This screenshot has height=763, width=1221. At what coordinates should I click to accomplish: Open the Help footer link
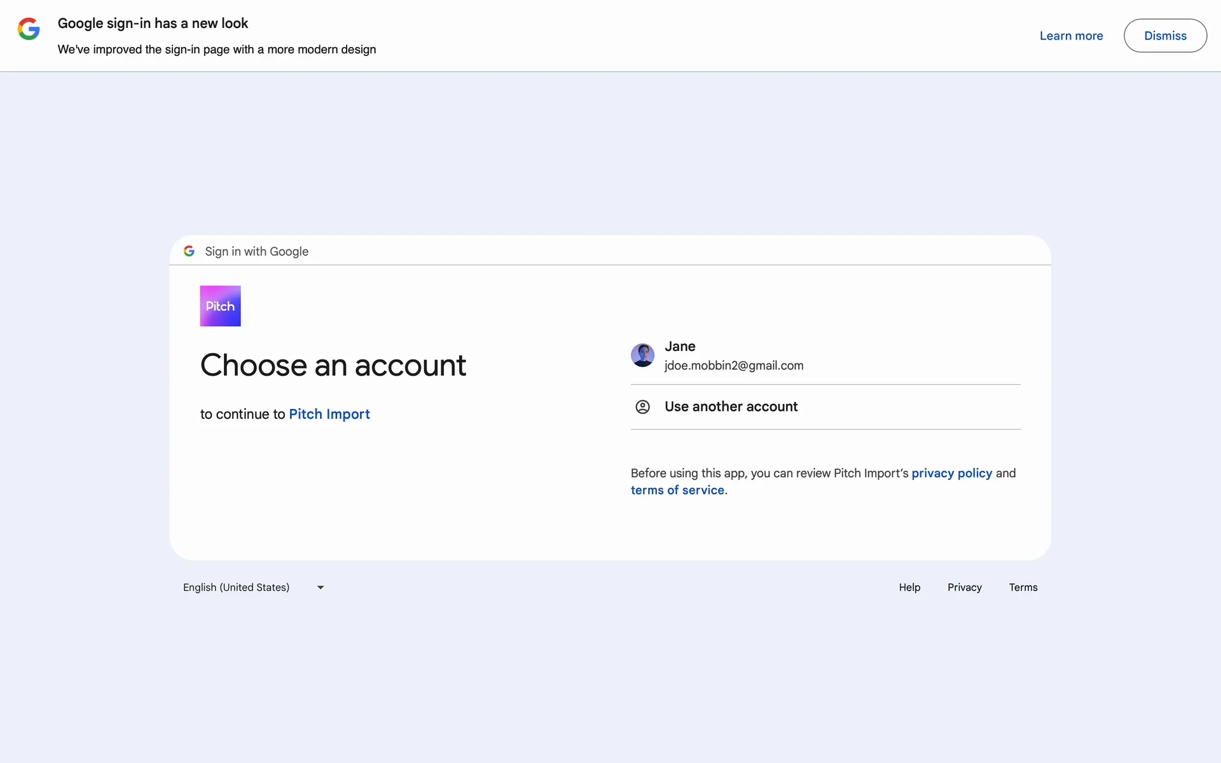tap(909, 588)
